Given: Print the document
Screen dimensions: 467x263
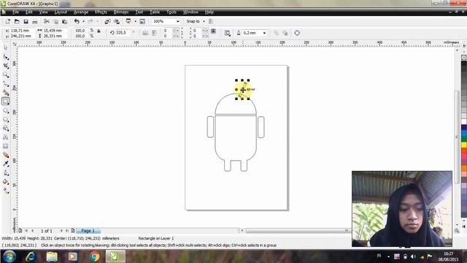Looking at the screenshot, I should tap(35, 21).
